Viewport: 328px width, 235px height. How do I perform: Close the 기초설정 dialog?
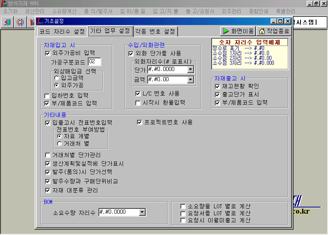[x=288, y=21]
